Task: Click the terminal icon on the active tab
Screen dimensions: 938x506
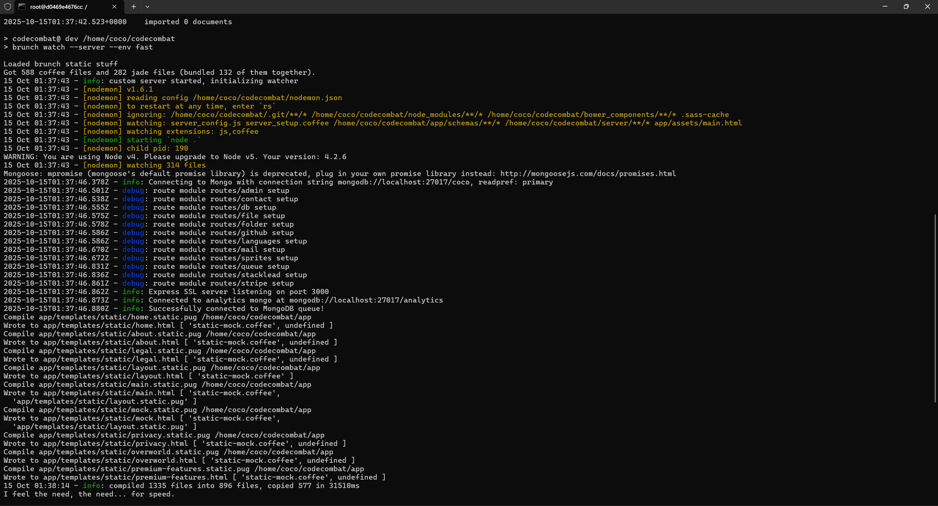Action: (x=22, y=7)
